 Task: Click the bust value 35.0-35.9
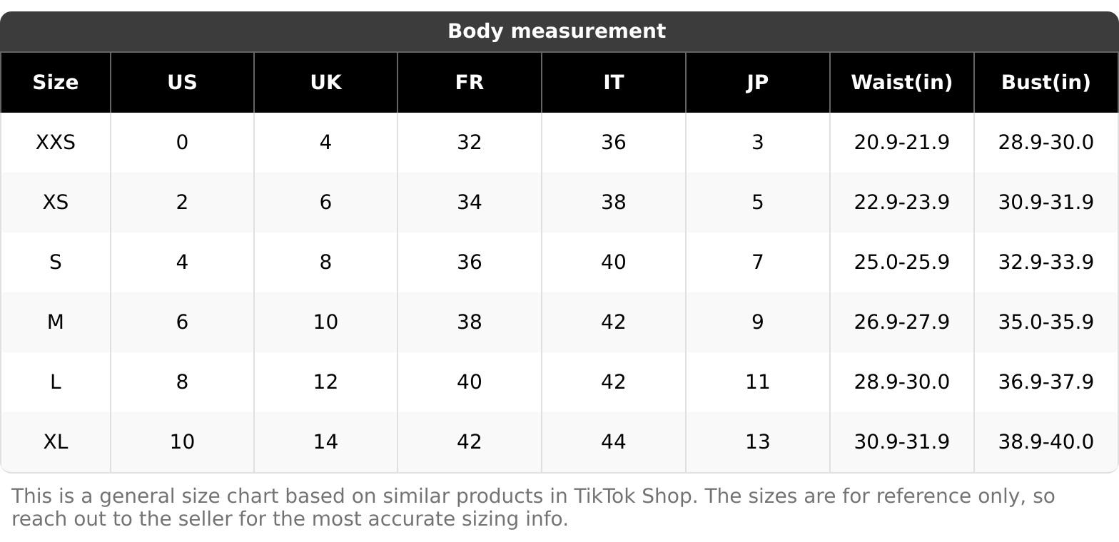point(1046,322)
